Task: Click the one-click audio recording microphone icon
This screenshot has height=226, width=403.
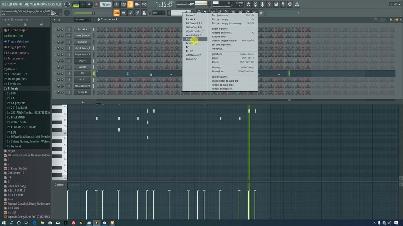Action: tap(263, 4)
